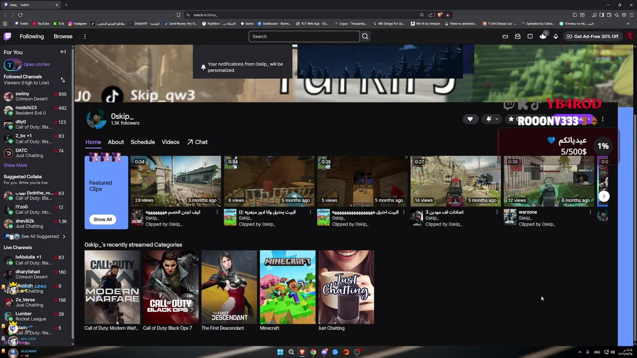This screenshot has height=358, width=637.
Task: Open the Minecraft category cover
Action: click(x=288, y=287)
